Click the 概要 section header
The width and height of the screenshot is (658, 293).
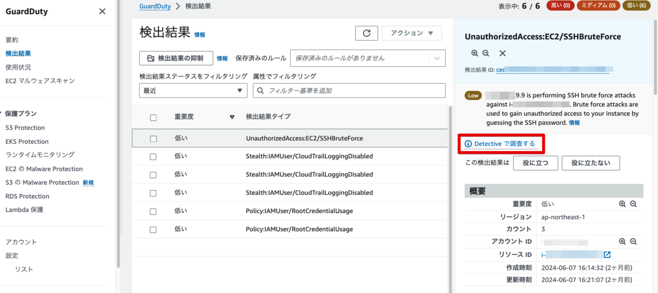pyautogui.click(x=554, y=191)
